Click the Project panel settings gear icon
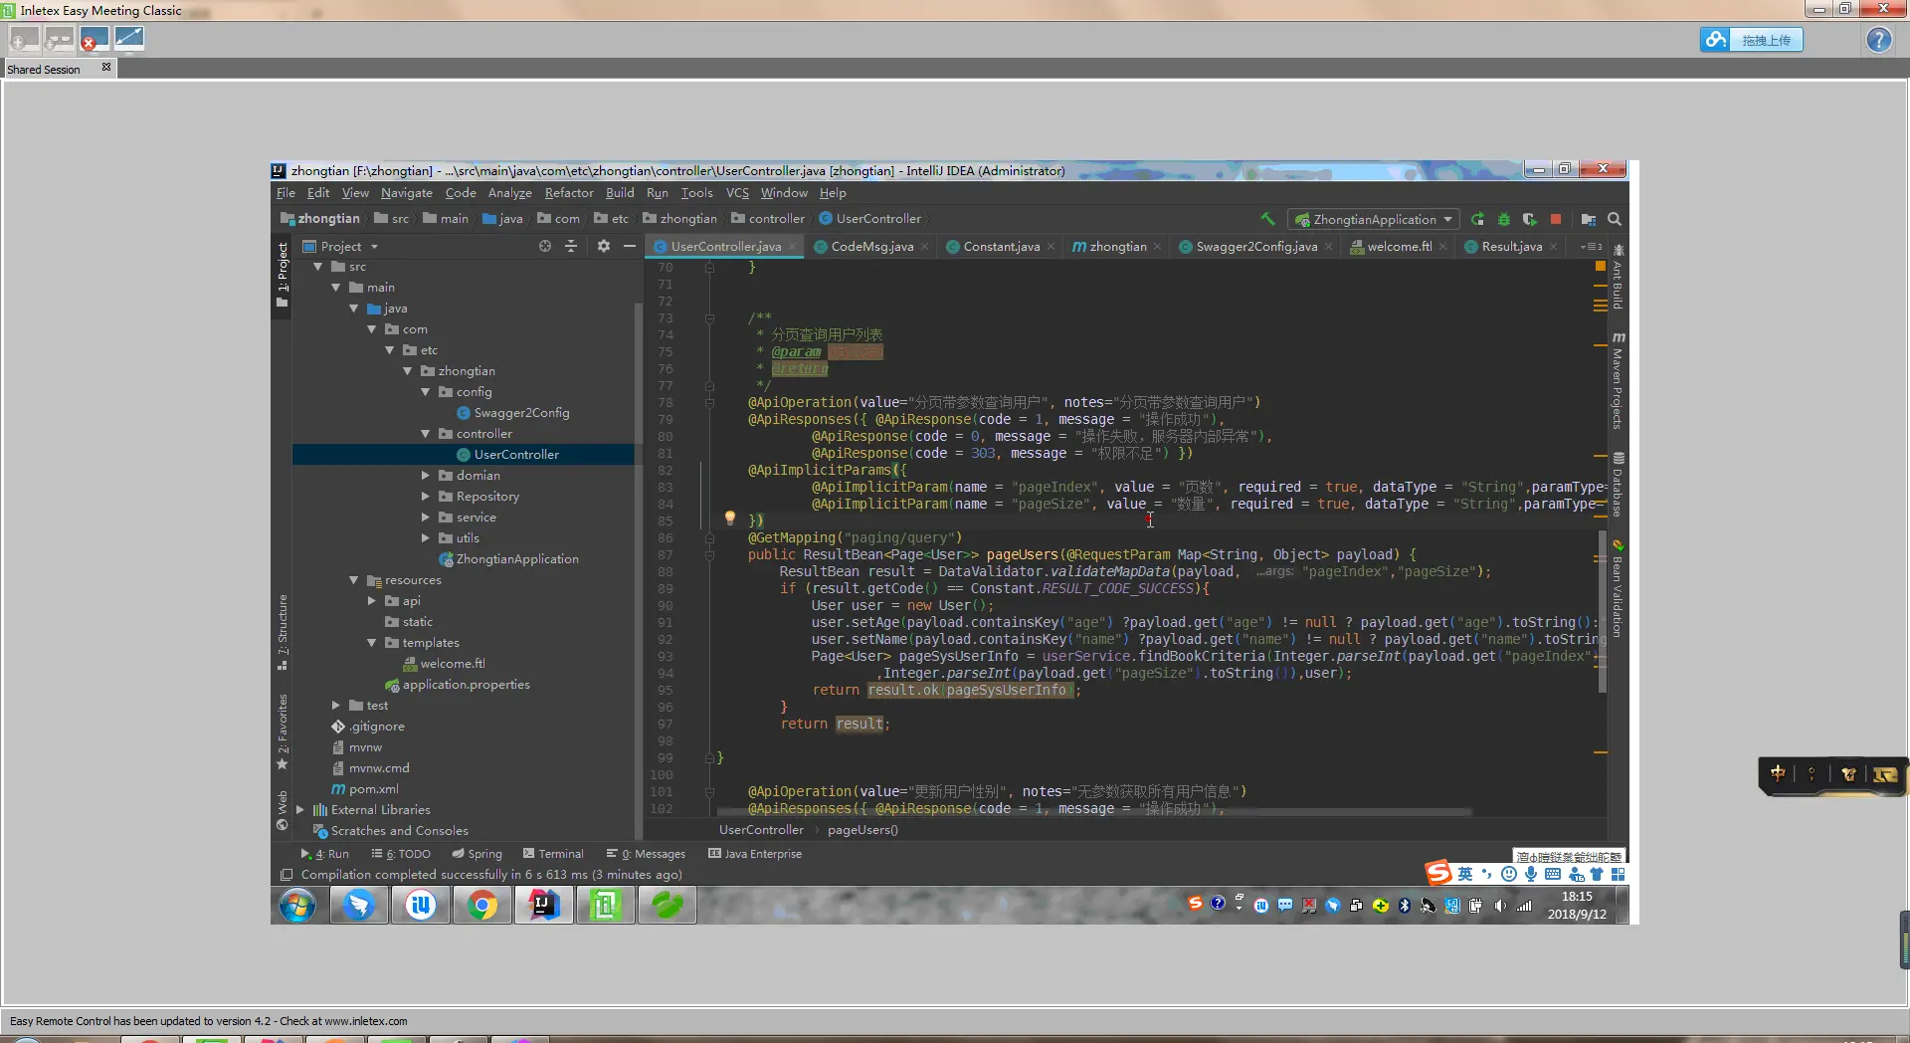Image resolution: width=1910 pixels, height=1043 pixels. [x=603, y=246]
